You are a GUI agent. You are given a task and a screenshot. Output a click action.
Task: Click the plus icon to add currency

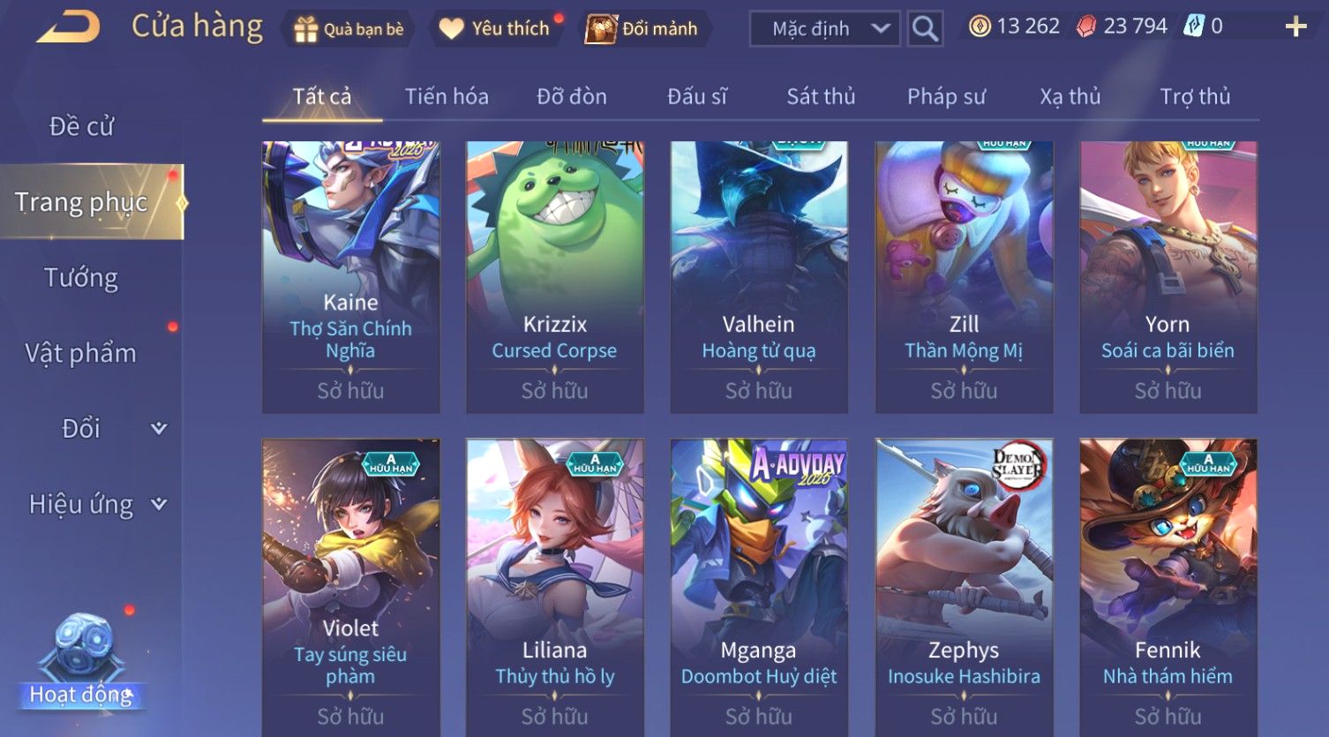(1295, 26)
